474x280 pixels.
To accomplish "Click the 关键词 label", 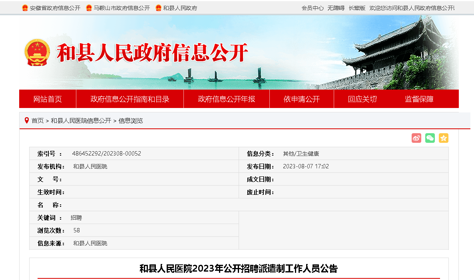I will point(50,218).
